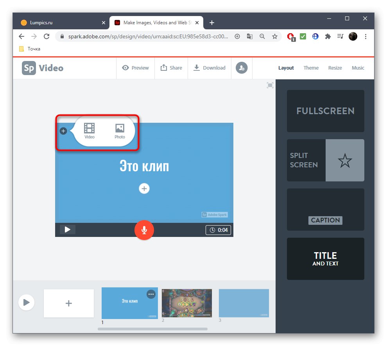Select the Hearthstone slide thumbnail
The width and height of the screenshot is (387, 346).
[186, 303]
